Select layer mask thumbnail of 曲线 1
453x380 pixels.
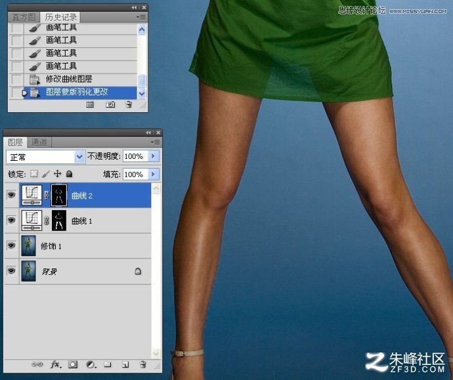pyautogui.click(x=59, y=221)
